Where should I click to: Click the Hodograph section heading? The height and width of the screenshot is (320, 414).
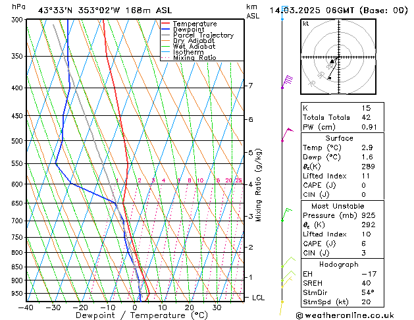click(339, 264)
